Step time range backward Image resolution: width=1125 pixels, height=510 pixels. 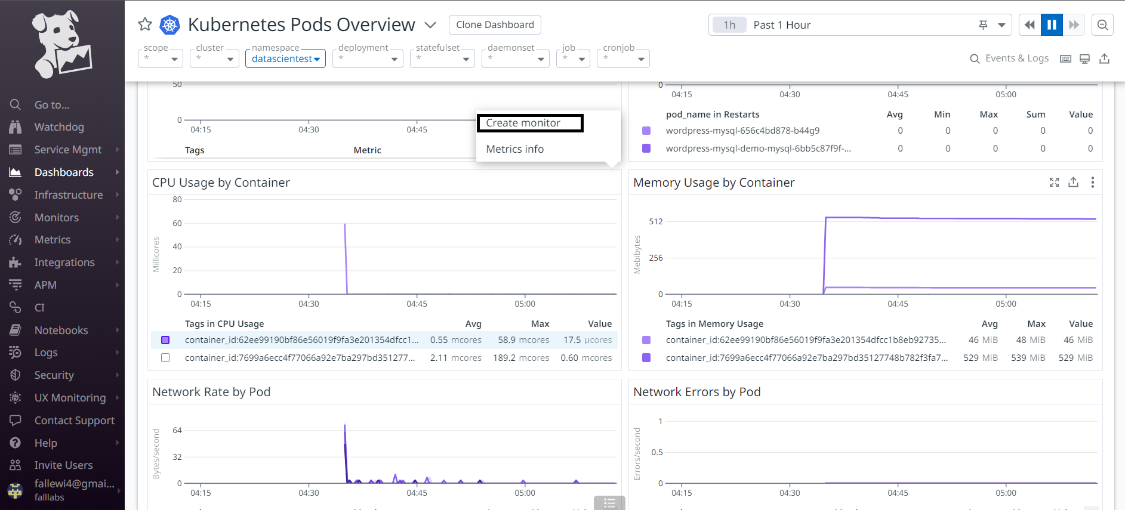click(1030, 25)
